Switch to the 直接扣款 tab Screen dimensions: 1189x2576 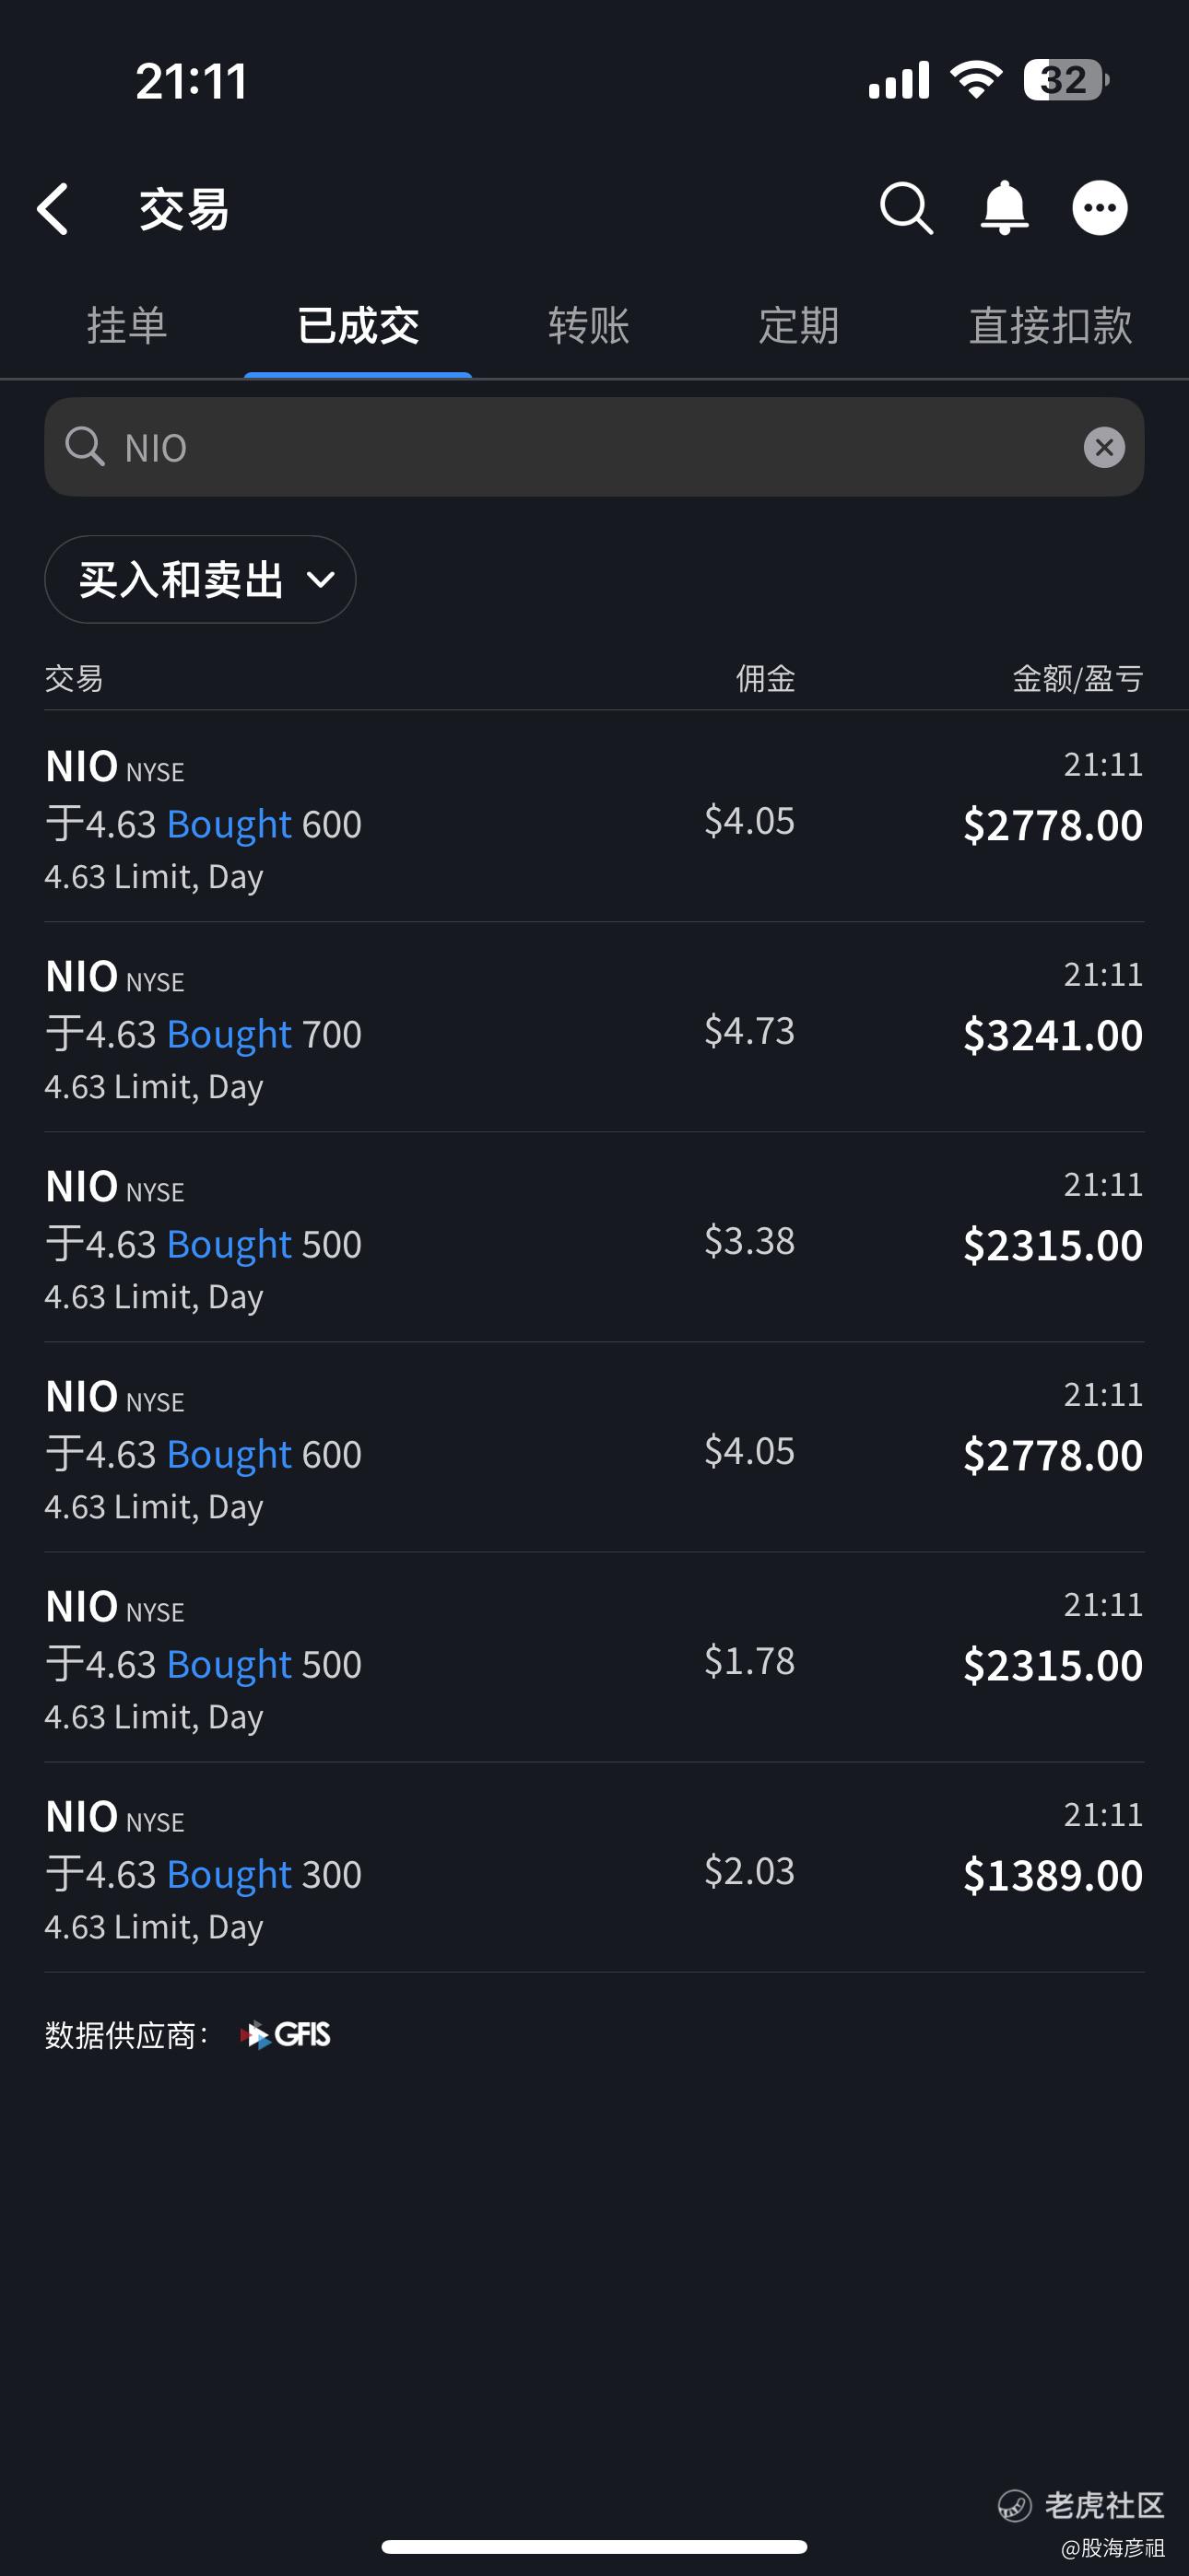[1051, 326]
